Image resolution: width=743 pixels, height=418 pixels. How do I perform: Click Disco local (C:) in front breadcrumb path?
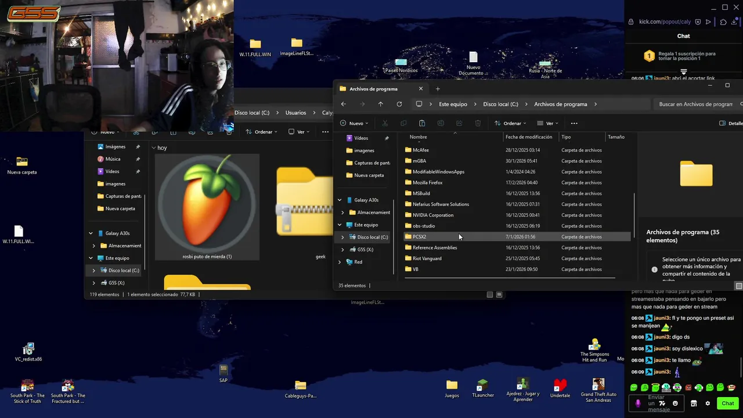coord(500,105)
